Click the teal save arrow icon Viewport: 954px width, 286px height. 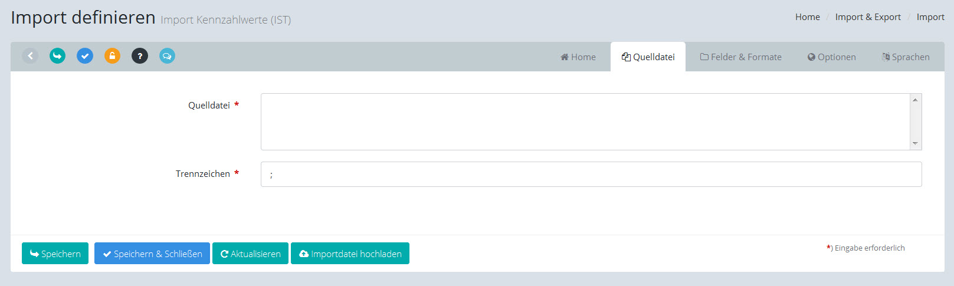(57, 56)
